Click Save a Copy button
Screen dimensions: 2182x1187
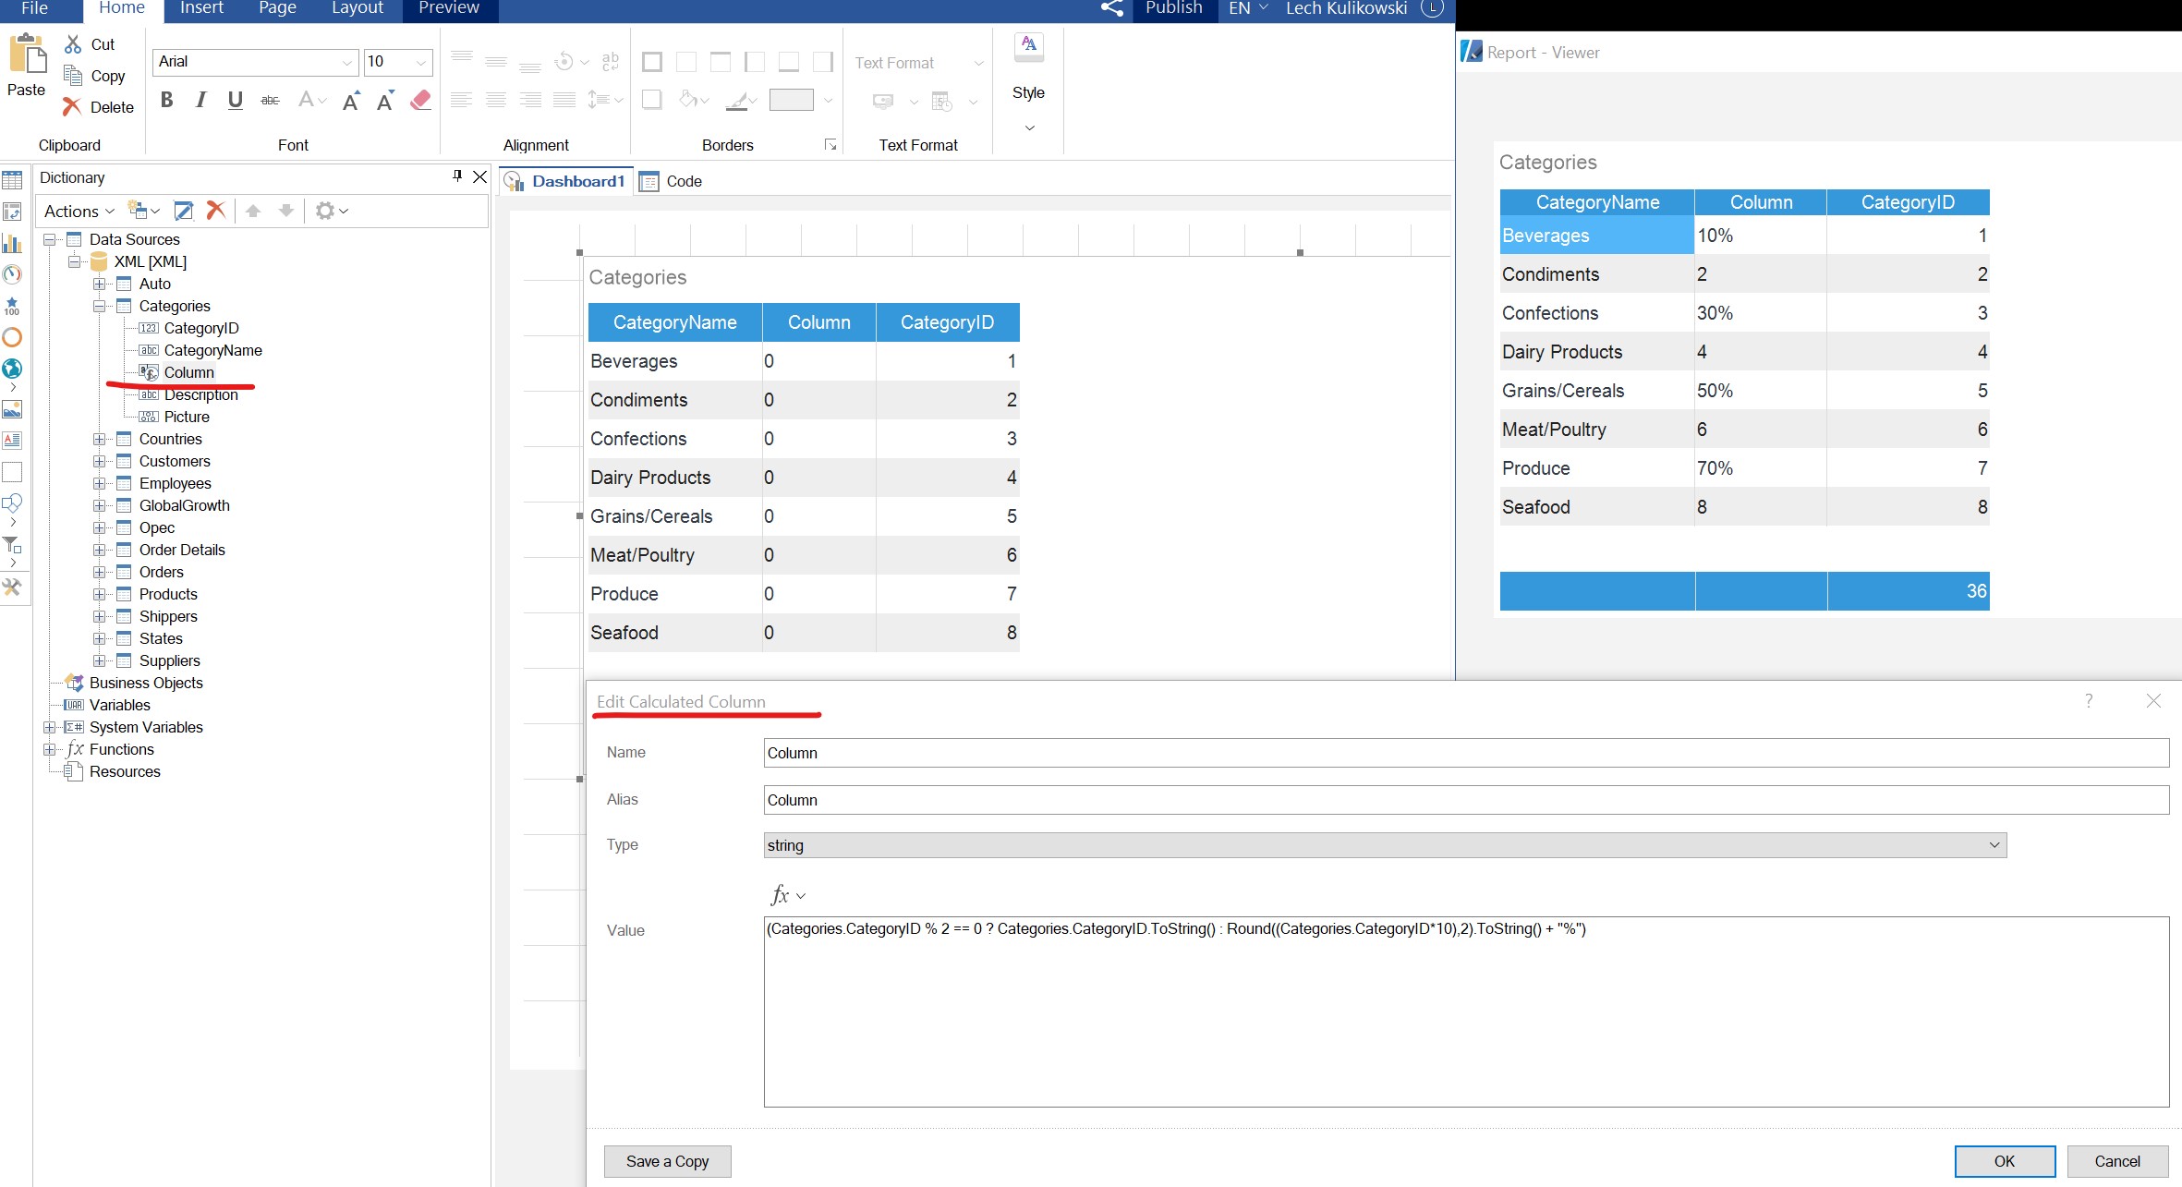[666, 1161]
